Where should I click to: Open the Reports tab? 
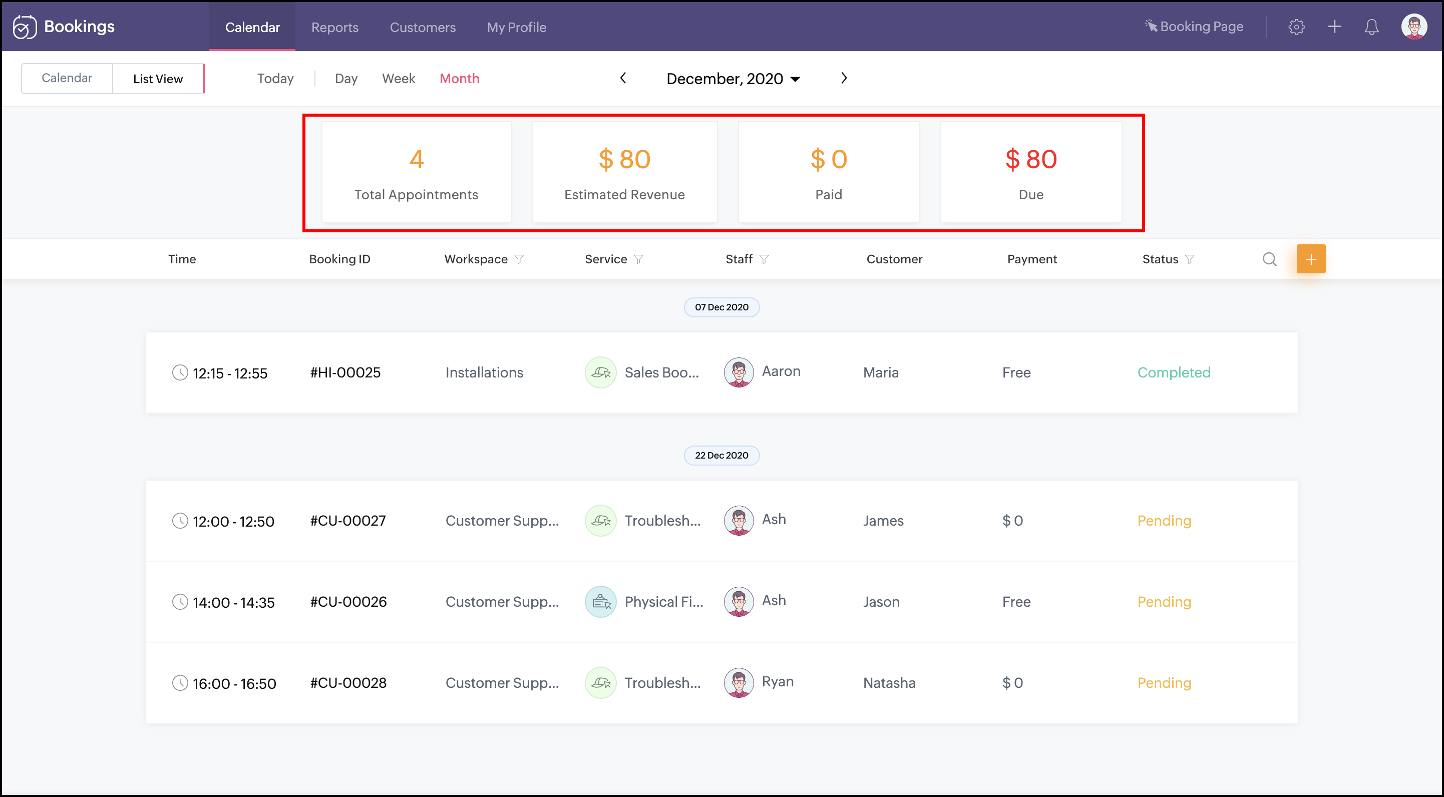[x=334, y=27]
